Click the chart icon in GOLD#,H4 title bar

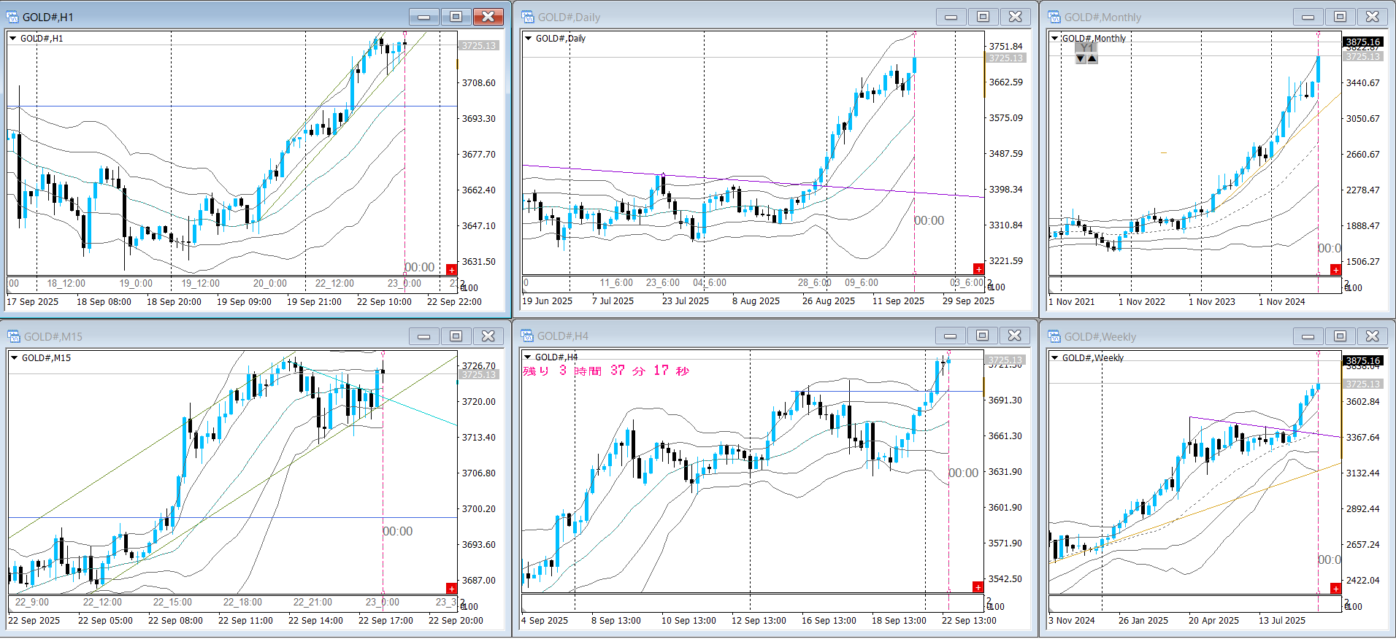click(527, 336)
